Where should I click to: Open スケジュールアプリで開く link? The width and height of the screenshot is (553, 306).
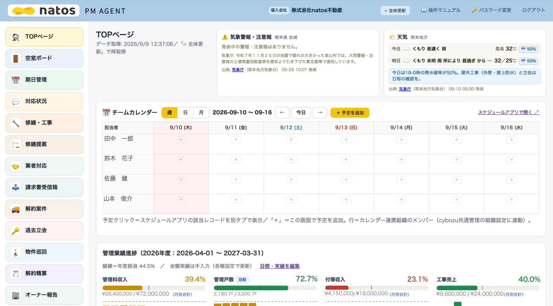509,112
